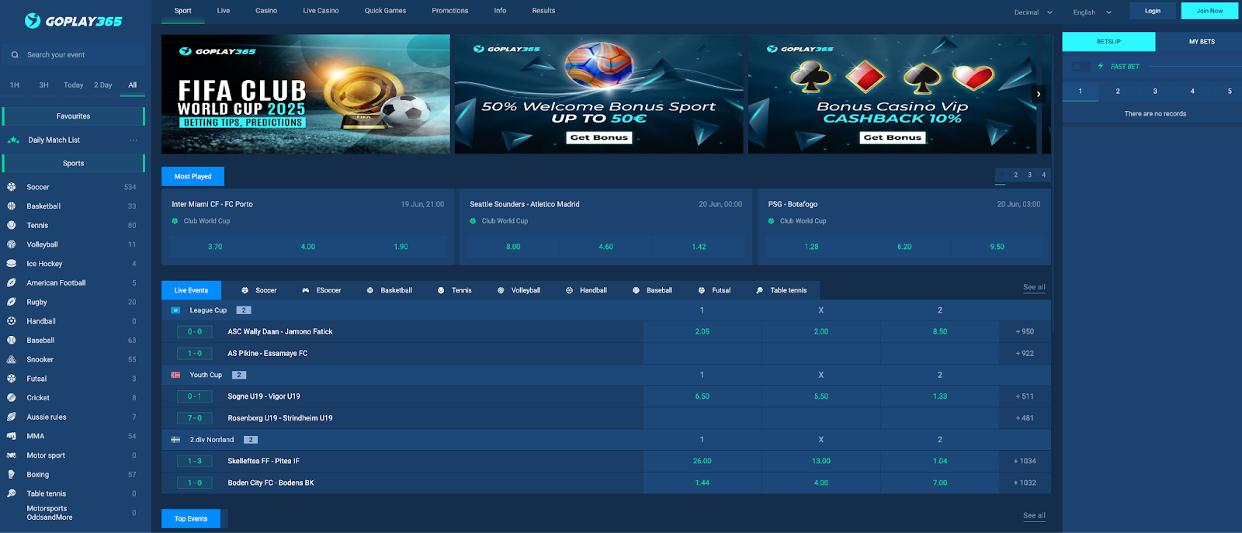Click Get Bonus on Welcome Bonus banner
1242x533 pixels.
(598, 137)
